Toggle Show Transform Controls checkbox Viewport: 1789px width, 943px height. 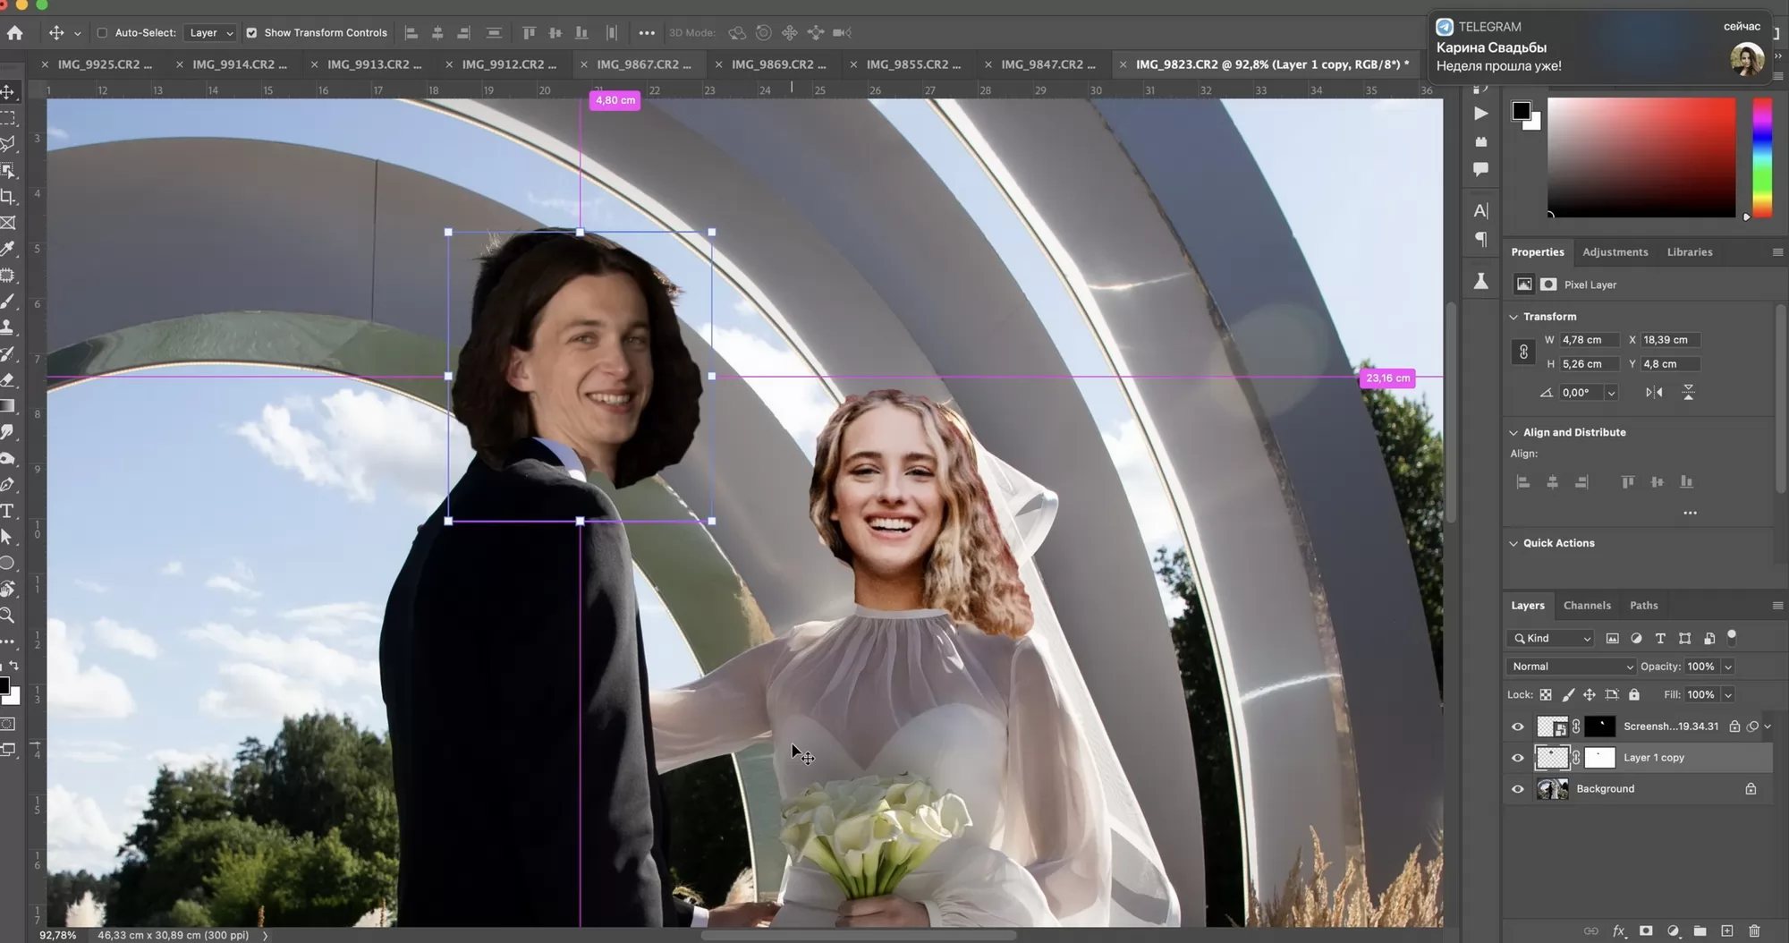(x=251, y=33)
